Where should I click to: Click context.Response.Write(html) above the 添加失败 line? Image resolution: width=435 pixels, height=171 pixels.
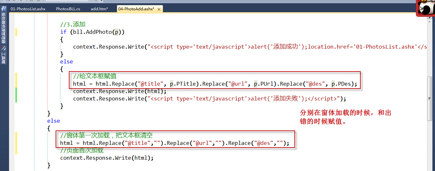point(120,91)
